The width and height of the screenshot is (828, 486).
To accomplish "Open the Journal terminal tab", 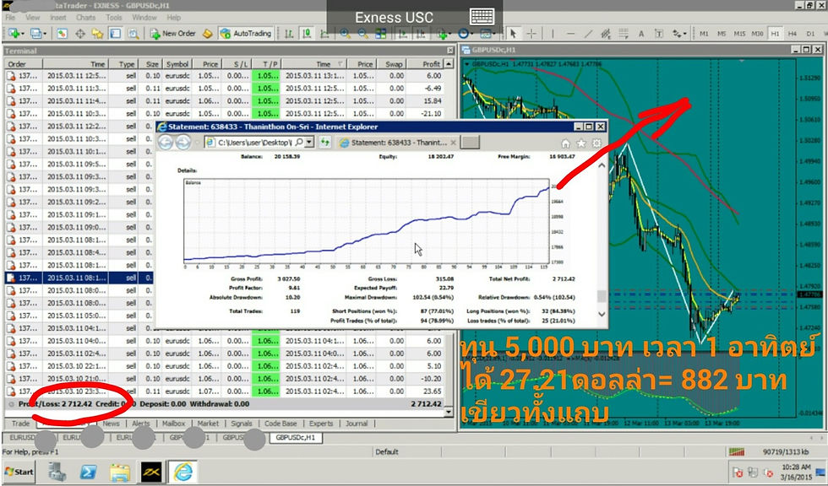I will [x=357, y=424].
